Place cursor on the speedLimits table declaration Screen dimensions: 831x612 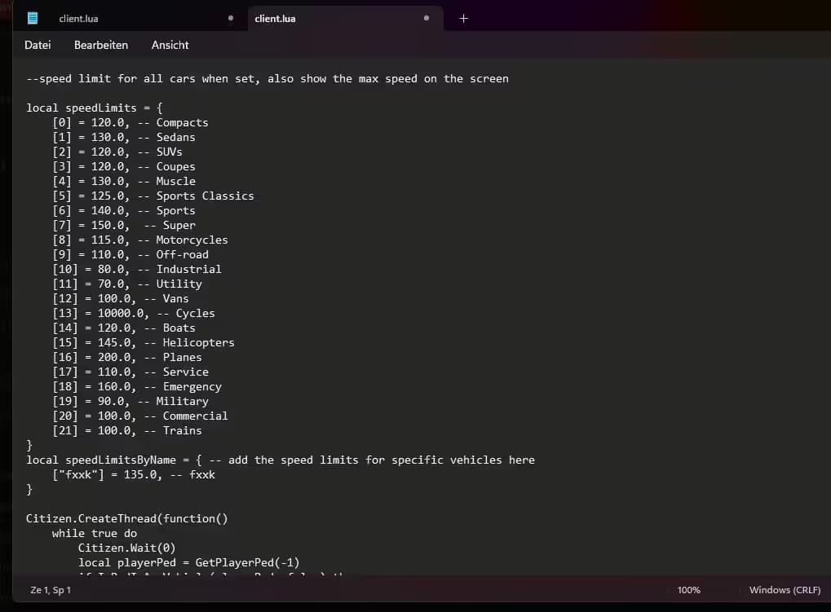[93, 107]
